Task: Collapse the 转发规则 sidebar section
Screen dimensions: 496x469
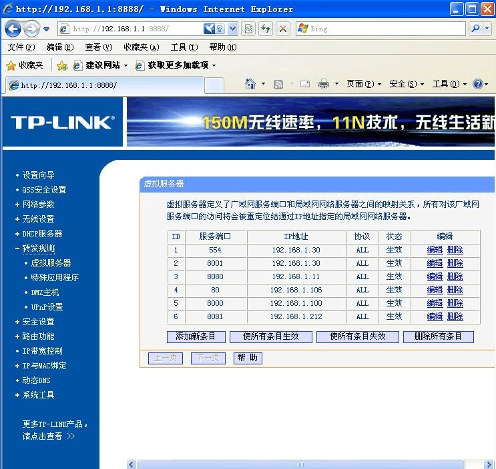Action: pos(38,248)
